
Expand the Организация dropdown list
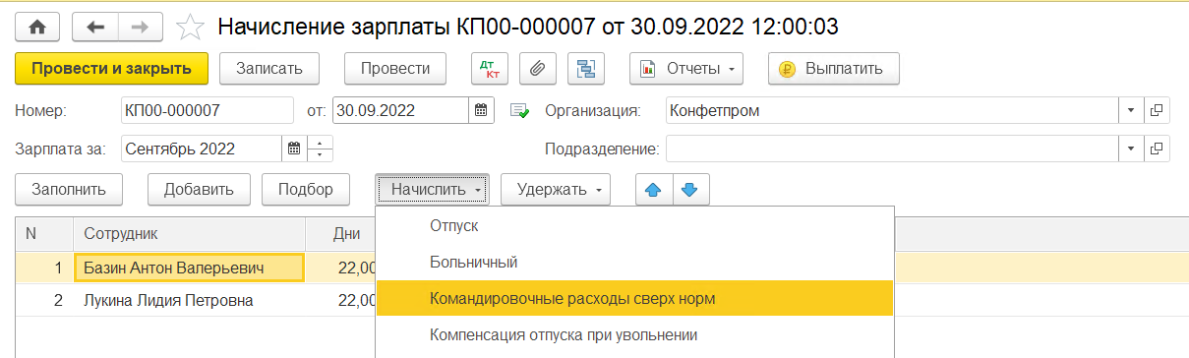[1132, 110]
